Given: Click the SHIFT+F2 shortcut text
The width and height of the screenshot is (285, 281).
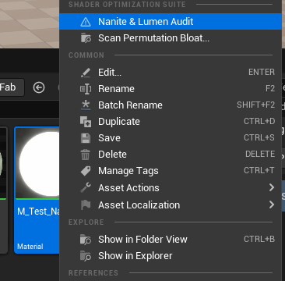Looking at the screenshot, I should pos(255,105).
